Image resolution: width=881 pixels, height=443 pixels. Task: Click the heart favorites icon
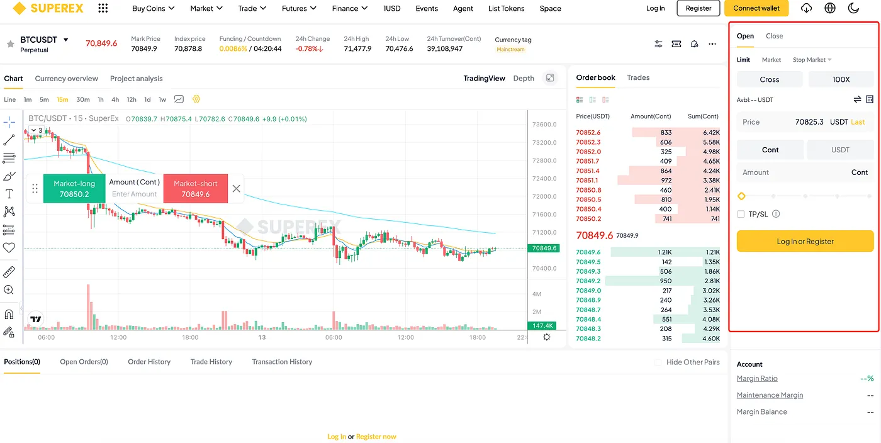pos(9,248)
